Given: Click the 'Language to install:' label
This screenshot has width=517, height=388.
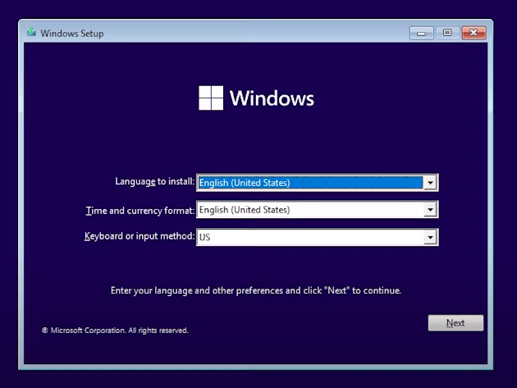Looking at the screenshot, I should coord(154,181).
